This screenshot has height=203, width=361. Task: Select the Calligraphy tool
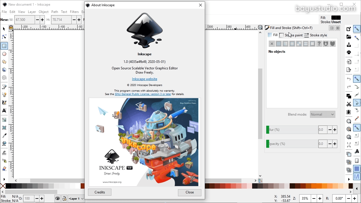tap(4, 103)
